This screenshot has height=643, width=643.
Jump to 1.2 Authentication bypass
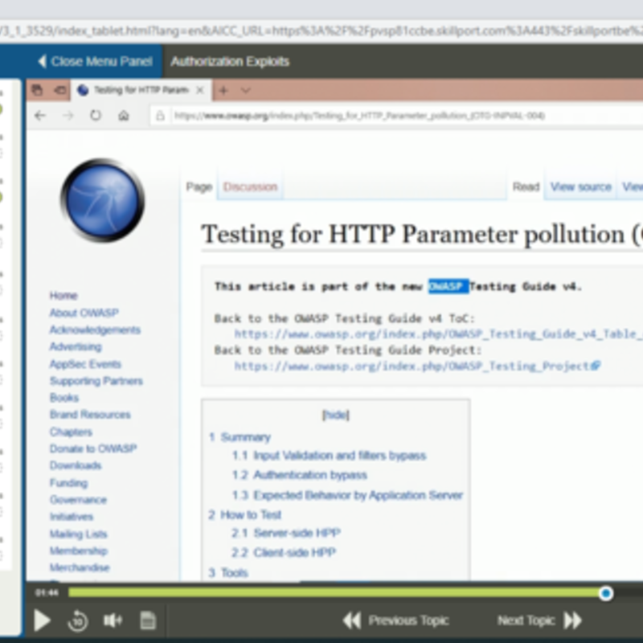pyautogui.click(x=299, y=475)
